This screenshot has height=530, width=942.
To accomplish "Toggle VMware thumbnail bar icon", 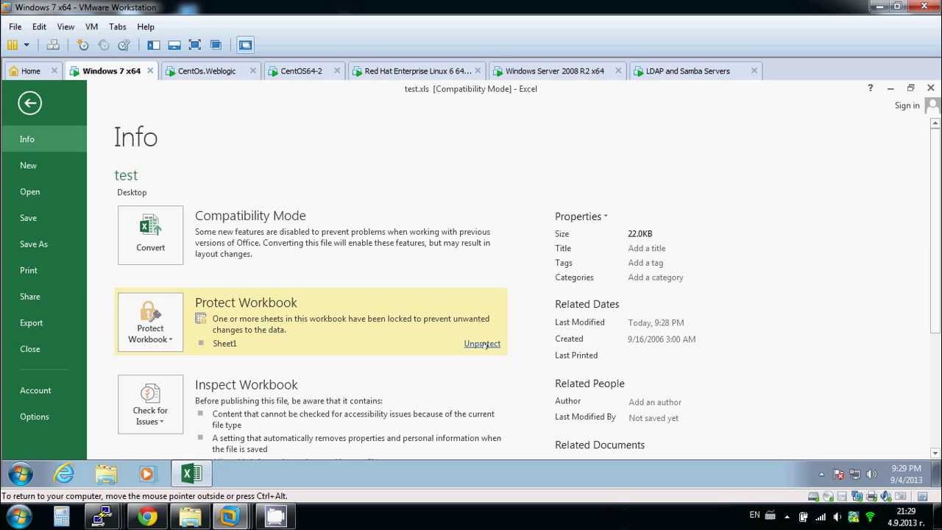I will click(174, 45).
